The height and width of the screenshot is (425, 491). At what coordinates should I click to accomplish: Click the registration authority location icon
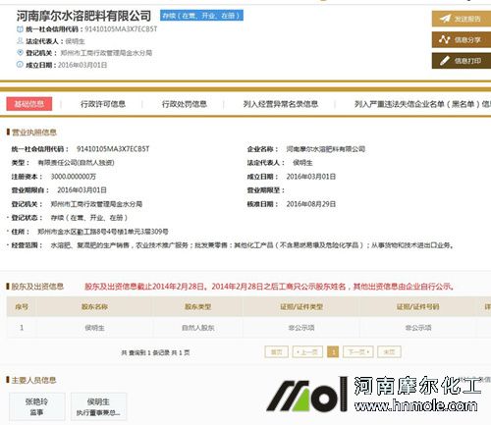20,53
